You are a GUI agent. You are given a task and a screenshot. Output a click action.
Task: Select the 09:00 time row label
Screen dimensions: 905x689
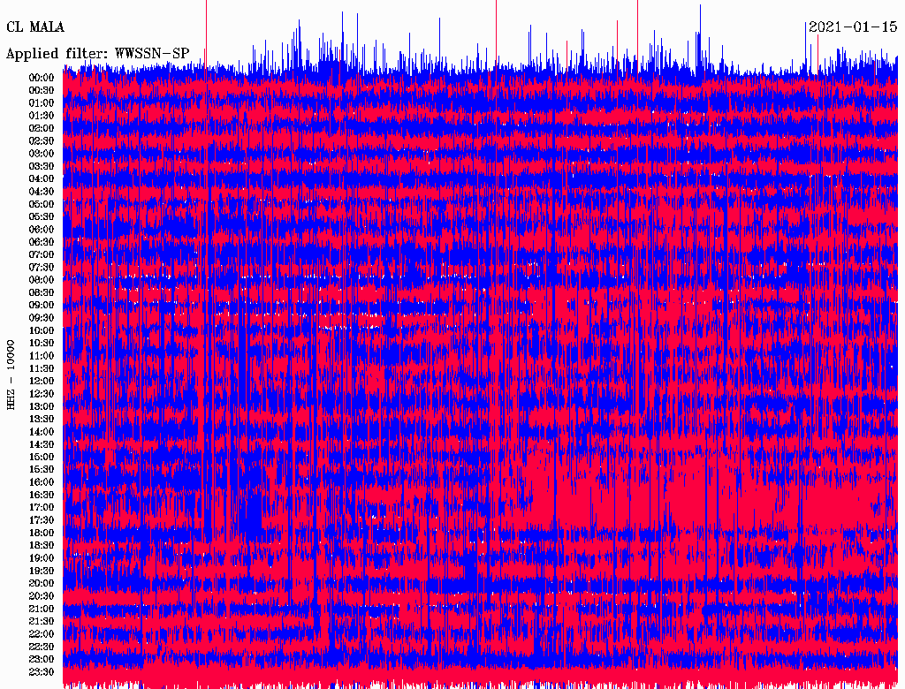point(42,306)
